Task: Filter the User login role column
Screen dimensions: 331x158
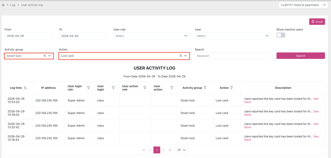Action: (x=88, y=88)
